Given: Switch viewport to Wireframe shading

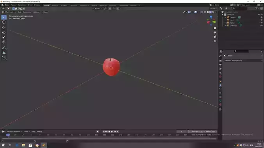Looking at the screenshot, I should point(205,12).
